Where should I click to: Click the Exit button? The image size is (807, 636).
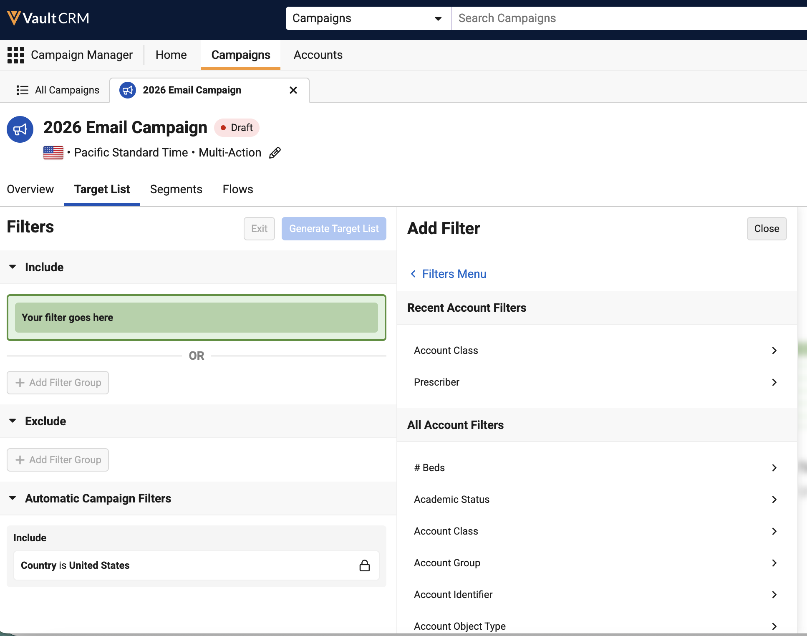pos(259,229)
